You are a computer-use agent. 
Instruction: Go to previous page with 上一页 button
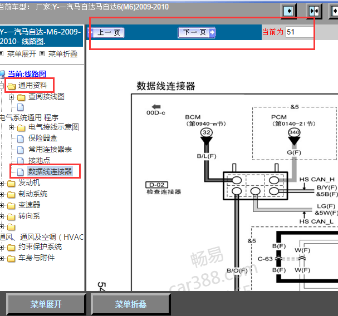pos(106,33)
